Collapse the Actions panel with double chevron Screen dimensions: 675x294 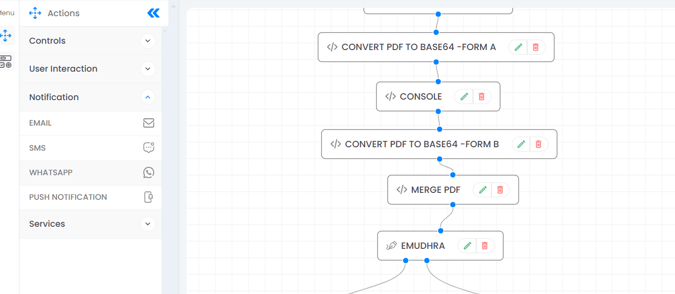(153, 13)
